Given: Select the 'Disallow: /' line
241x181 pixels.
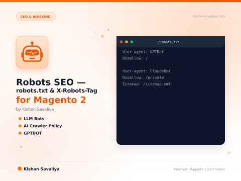Looking at the screenshot, I should pyautogui.click(x=135, y=58).
